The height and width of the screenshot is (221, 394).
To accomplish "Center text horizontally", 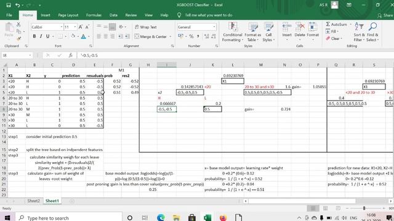I will click(105, 37).
